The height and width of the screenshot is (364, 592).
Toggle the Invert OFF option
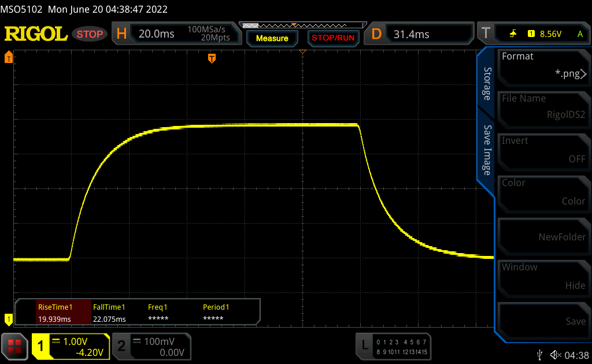(543, 150)
